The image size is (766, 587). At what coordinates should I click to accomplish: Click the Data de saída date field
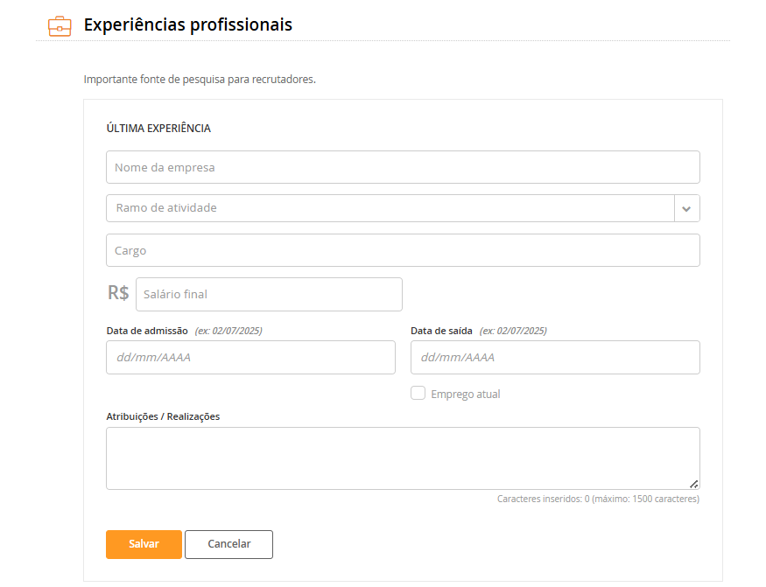coord(555,358)
